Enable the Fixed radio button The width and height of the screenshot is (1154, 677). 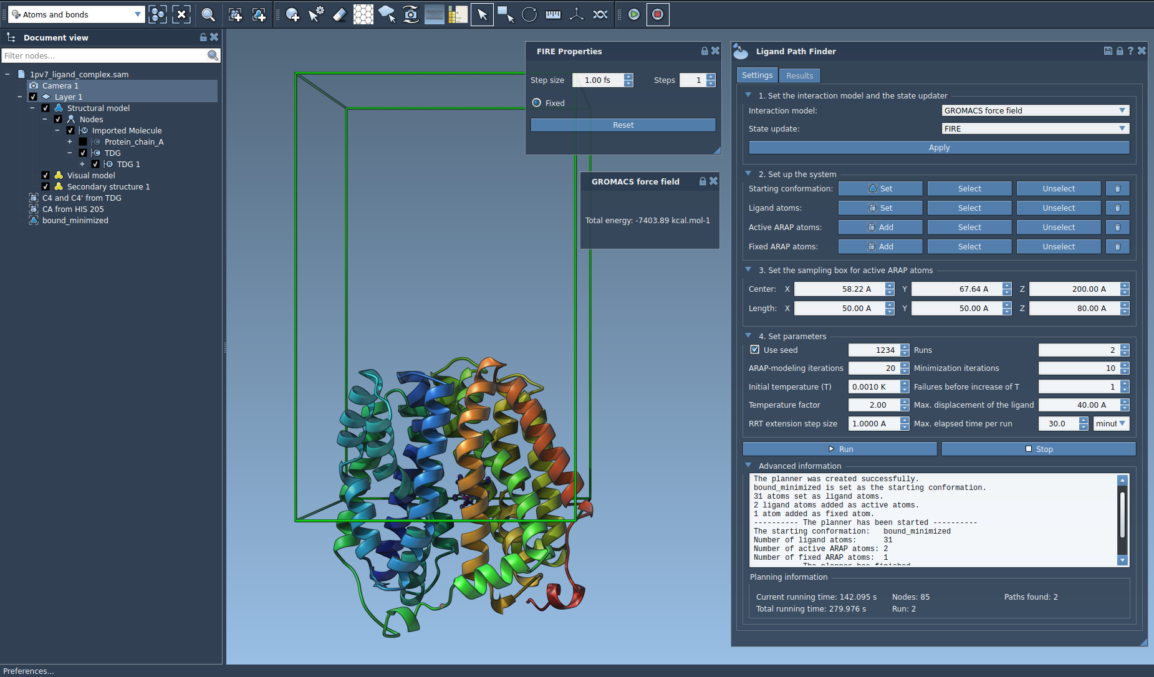click(537, 103)
